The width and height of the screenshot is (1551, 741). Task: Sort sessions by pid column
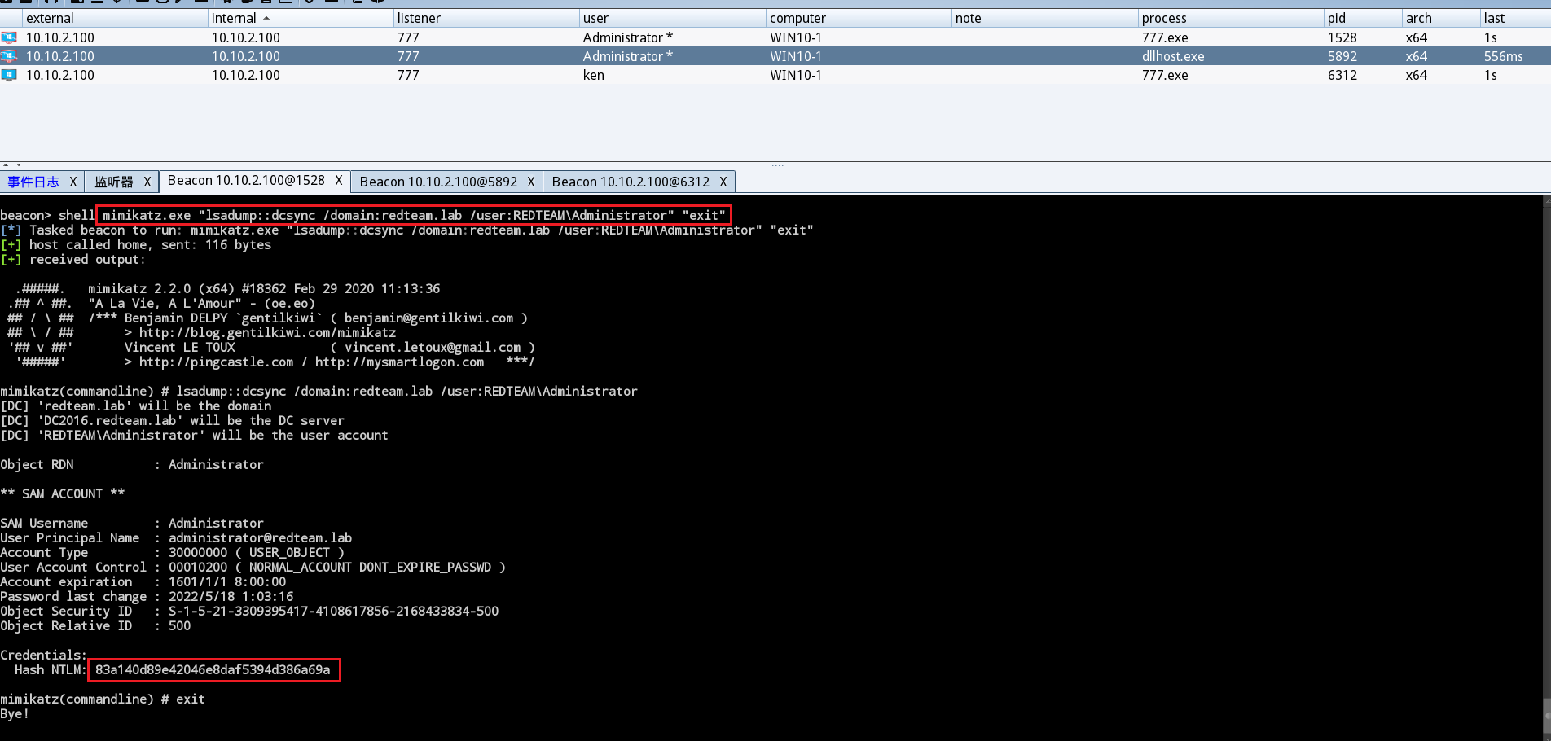1363,18
